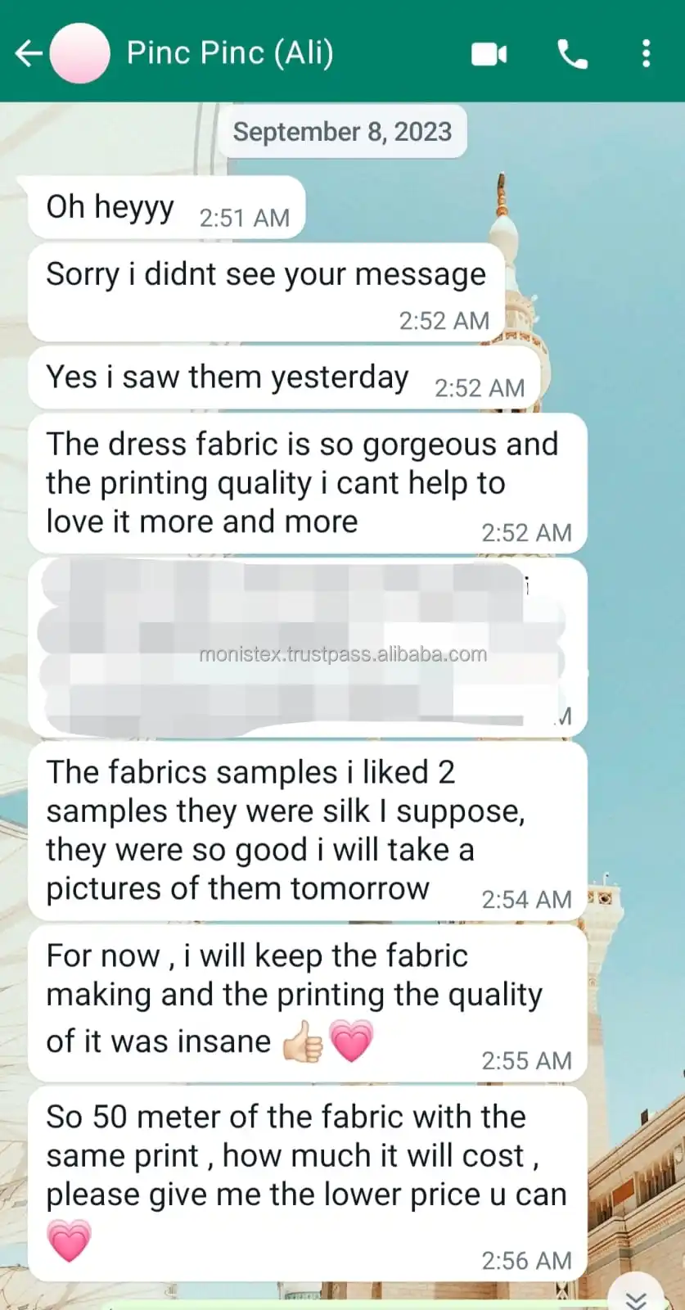Select the "Sorry i didnt see your message" bubble

266,292
